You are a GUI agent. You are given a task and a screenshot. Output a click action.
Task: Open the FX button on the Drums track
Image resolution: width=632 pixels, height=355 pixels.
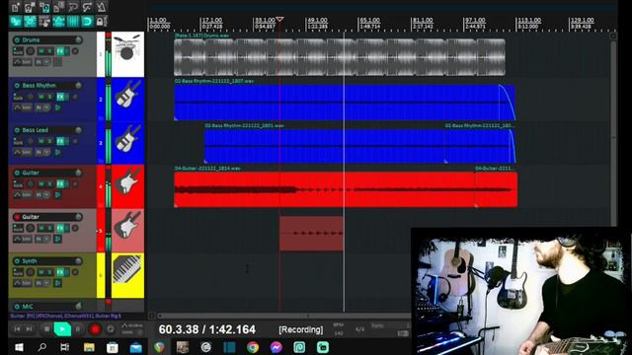60,51
